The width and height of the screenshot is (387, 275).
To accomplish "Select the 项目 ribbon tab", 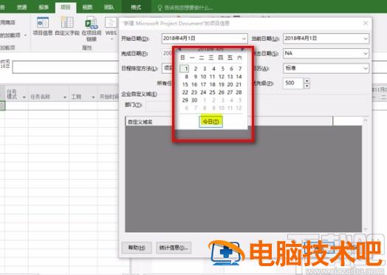I will pyautogui.click(x=66, y=7).
